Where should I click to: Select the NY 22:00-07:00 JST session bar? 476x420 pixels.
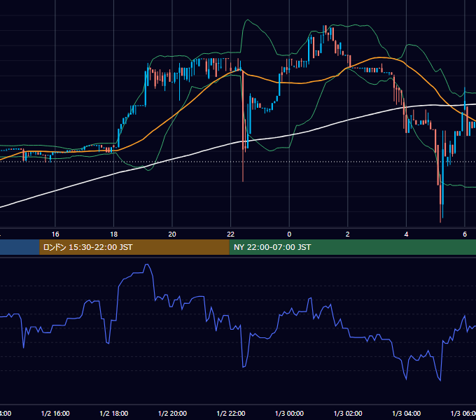click(352, 247)
